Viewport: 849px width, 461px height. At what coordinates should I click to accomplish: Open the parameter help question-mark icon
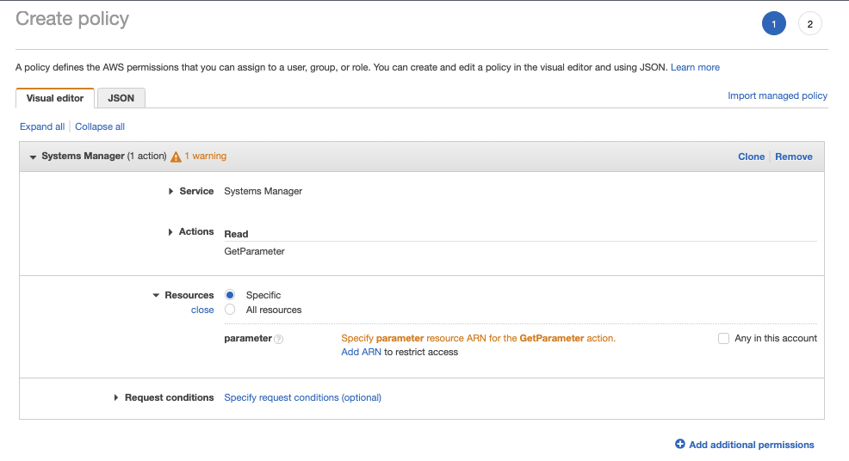(x=278, y=339)
